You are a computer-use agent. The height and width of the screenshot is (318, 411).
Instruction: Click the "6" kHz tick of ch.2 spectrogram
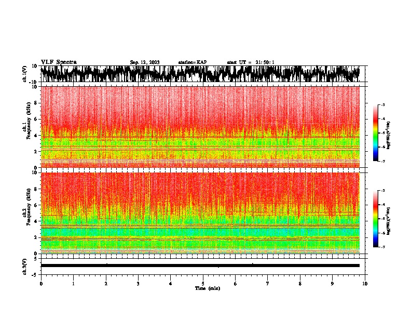coord(36,205)
